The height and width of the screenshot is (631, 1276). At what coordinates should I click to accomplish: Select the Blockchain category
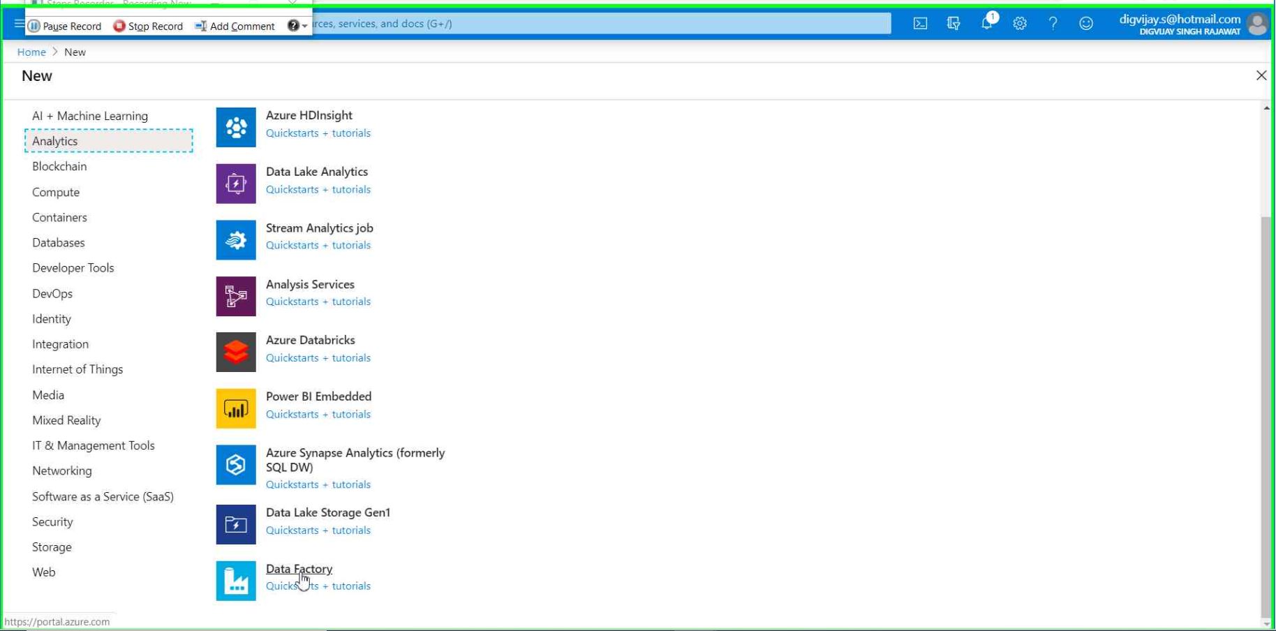(59, 166)
